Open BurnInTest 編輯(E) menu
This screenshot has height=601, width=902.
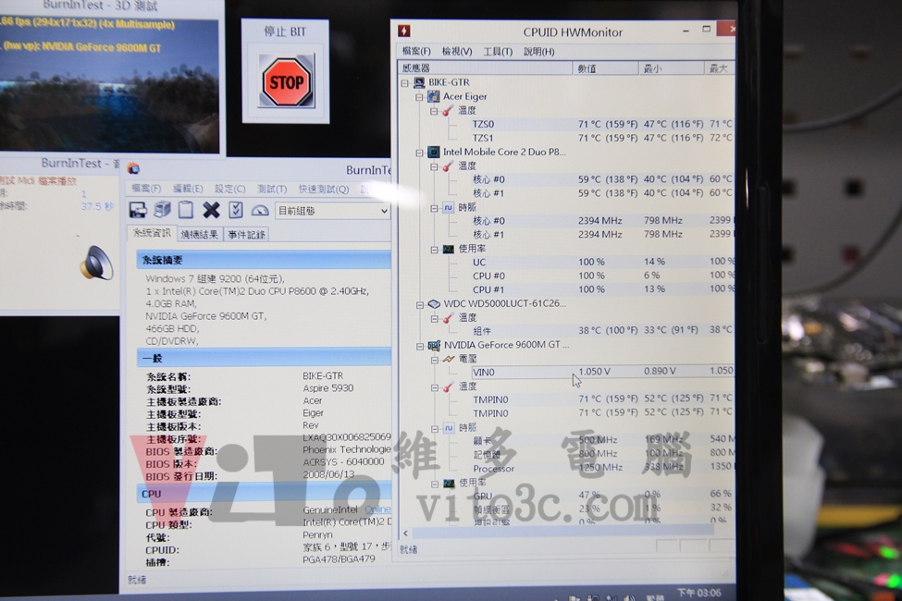(188, 189)
